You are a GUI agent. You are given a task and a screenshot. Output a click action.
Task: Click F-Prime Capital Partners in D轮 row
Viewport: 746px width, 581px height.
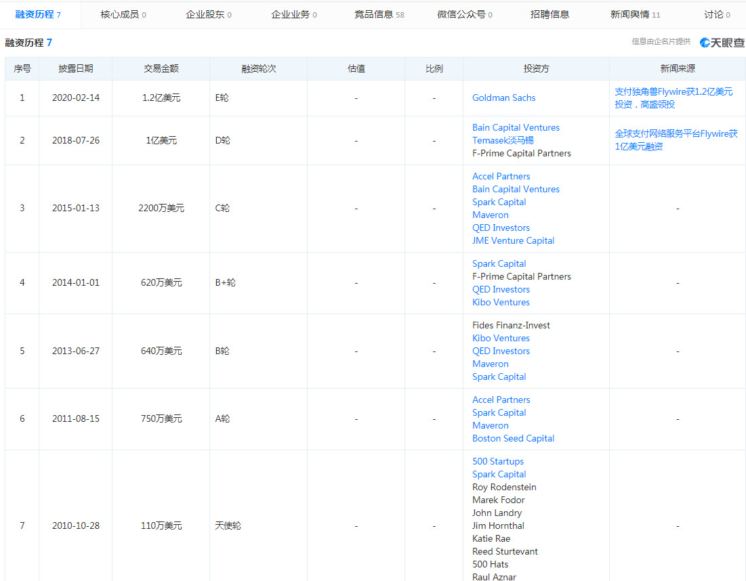point(522,153)
